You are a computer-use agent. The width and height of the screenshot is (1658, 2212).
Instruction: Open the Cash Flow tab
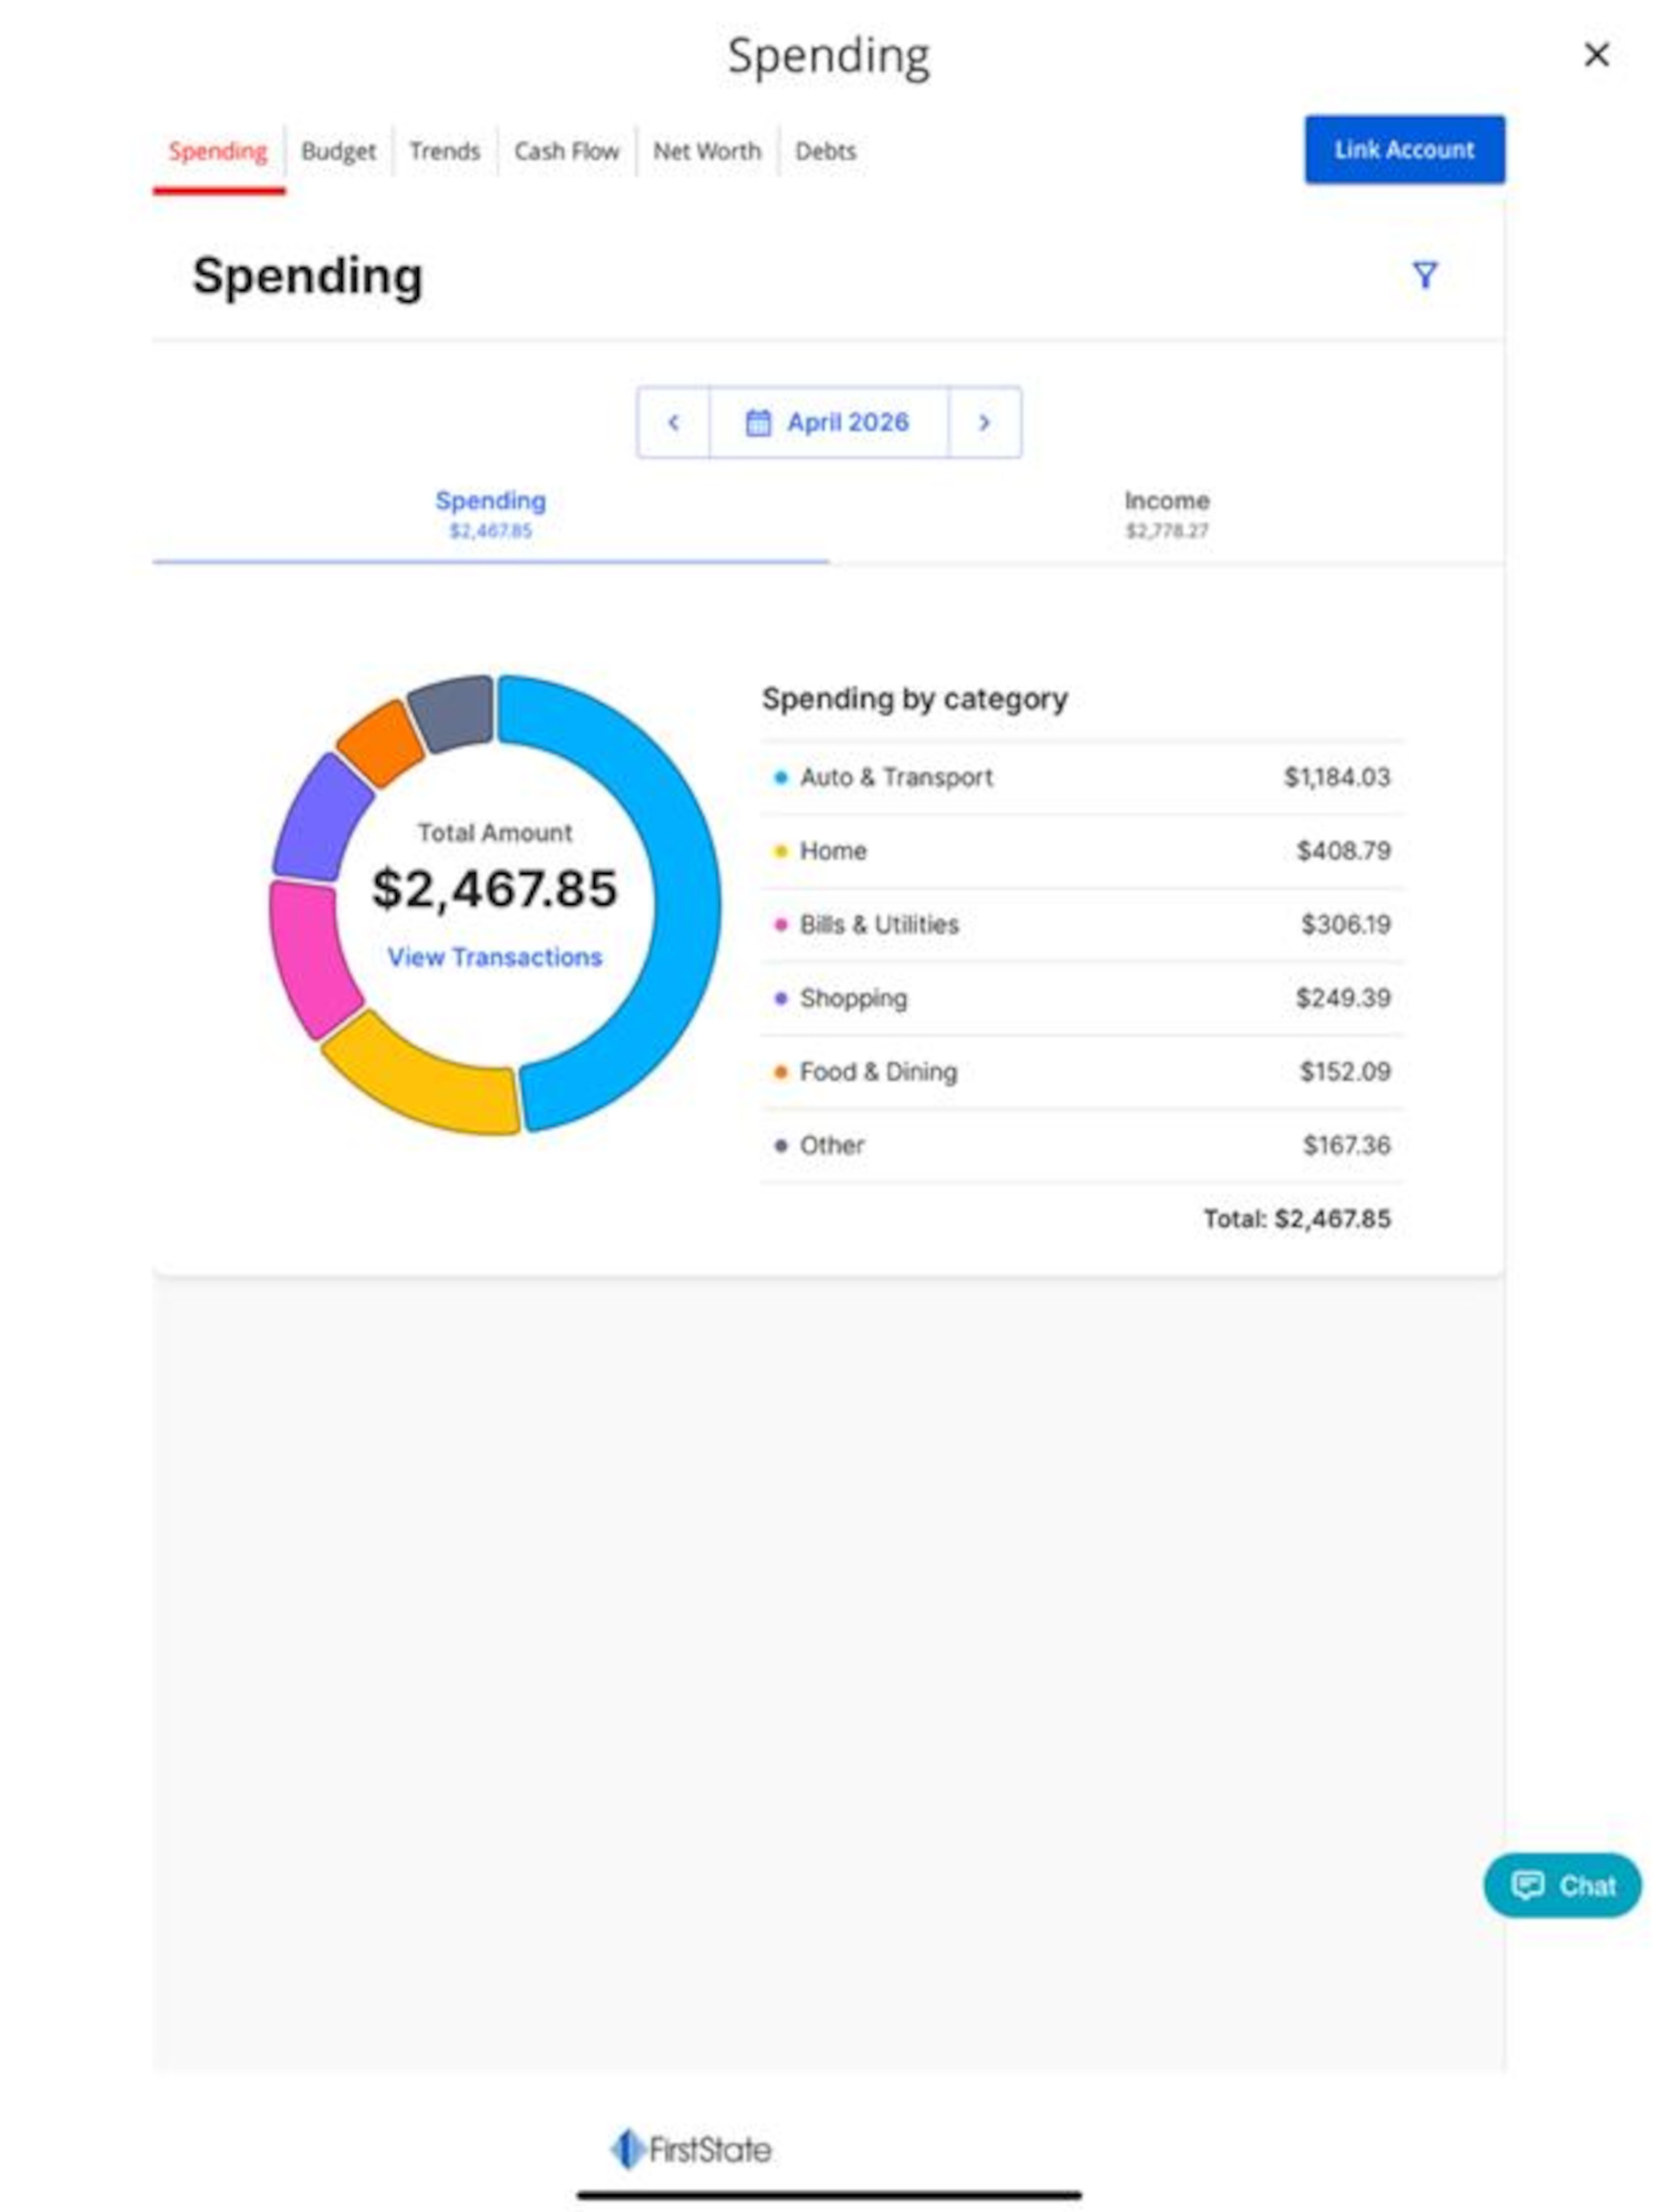[x=566, y=151]
